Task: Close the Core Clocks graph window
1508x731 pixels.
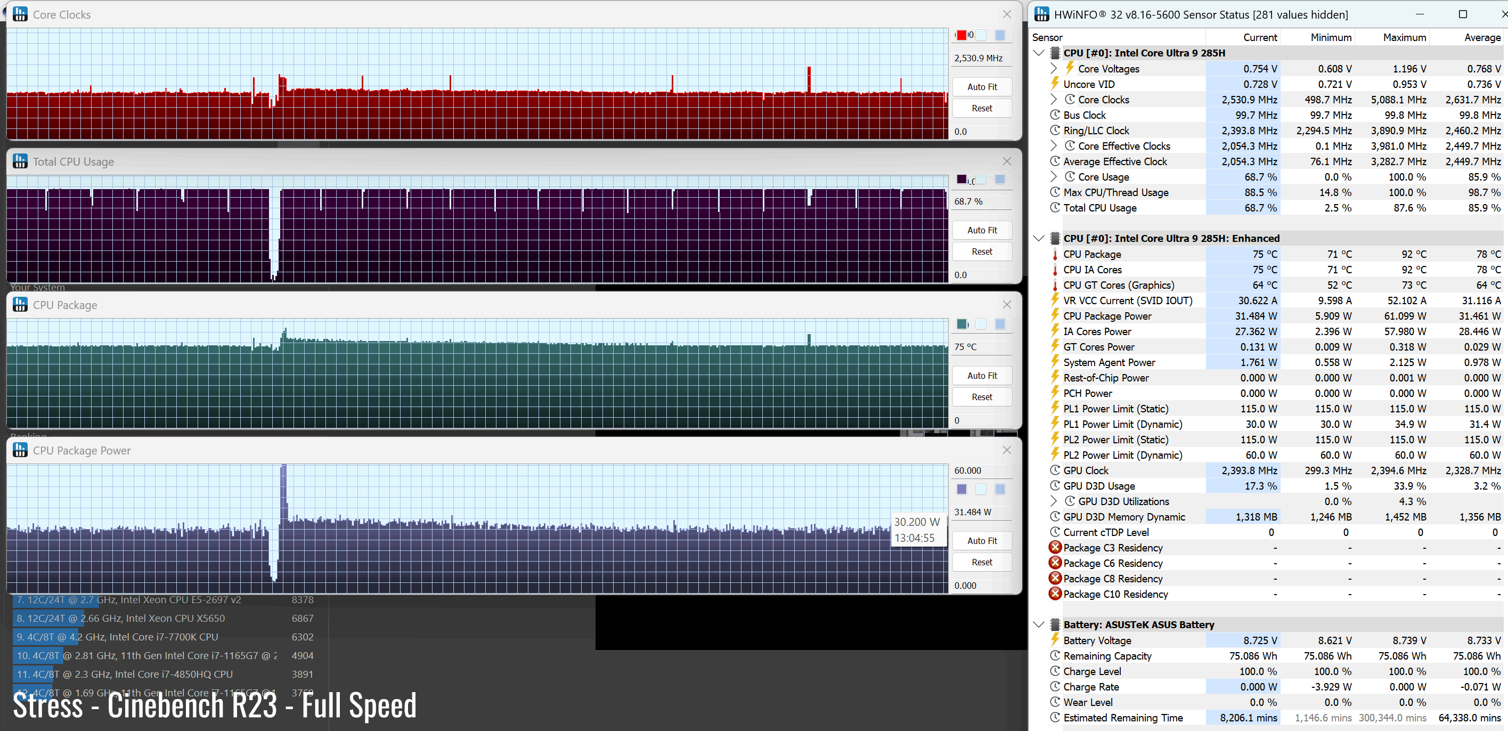Action: 1006,14
